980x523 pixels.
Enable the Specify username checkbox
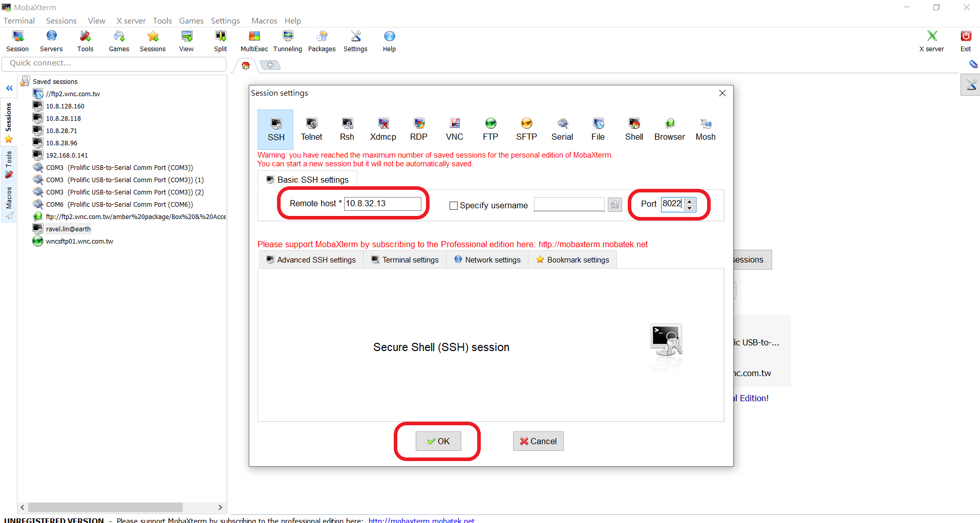453,206
